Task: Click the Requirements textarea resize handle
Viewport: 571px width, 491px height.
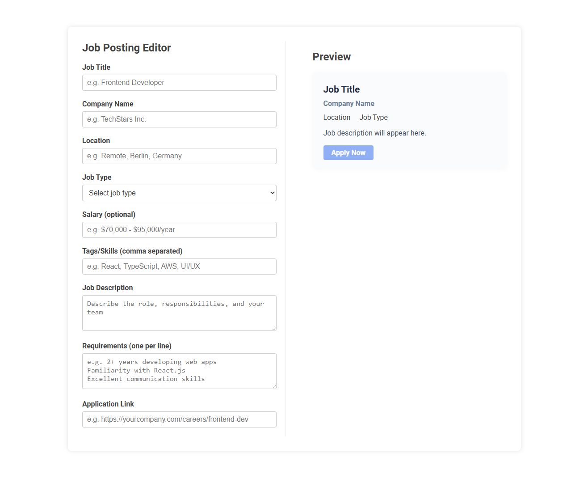Action: point(274,386)
